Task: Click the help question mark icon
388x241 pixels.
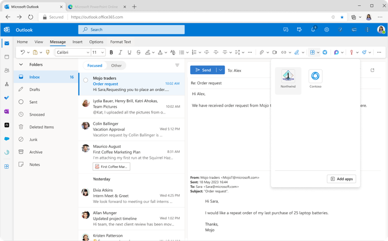Action: point(340,29)
